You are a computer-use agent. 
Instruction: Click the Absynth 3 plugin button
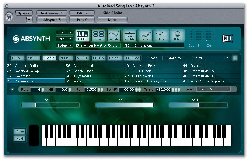[52, 20]
